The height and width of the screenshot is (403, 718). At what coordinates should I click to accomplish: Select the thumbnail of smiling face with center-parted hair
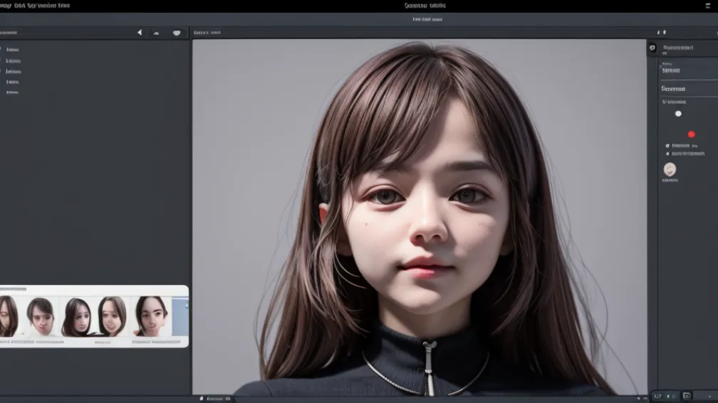[113, 316]
